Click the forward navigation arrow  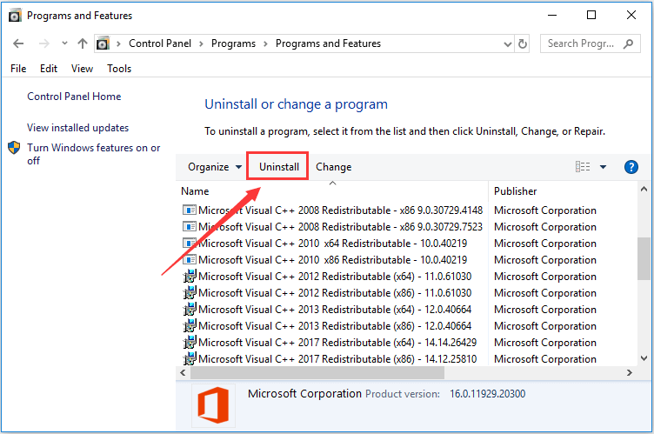point(43,43)
